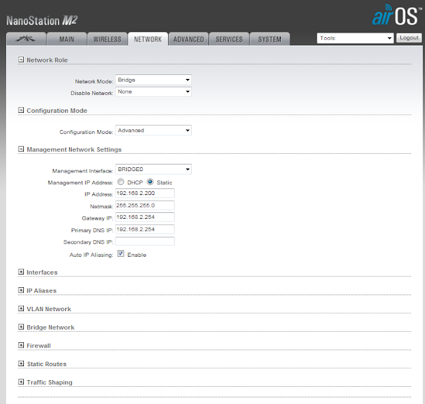Open the Configuration Mode dropdown

tap(153, 130)
